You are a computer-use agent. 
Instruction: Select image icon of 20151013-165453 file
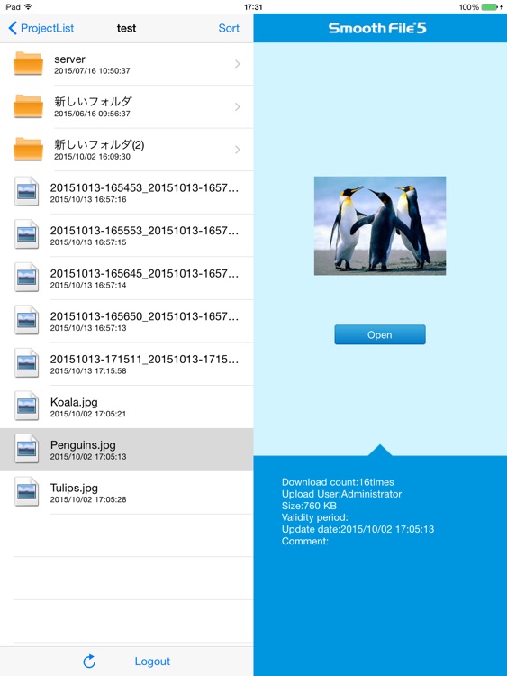[x=27, y=191]
